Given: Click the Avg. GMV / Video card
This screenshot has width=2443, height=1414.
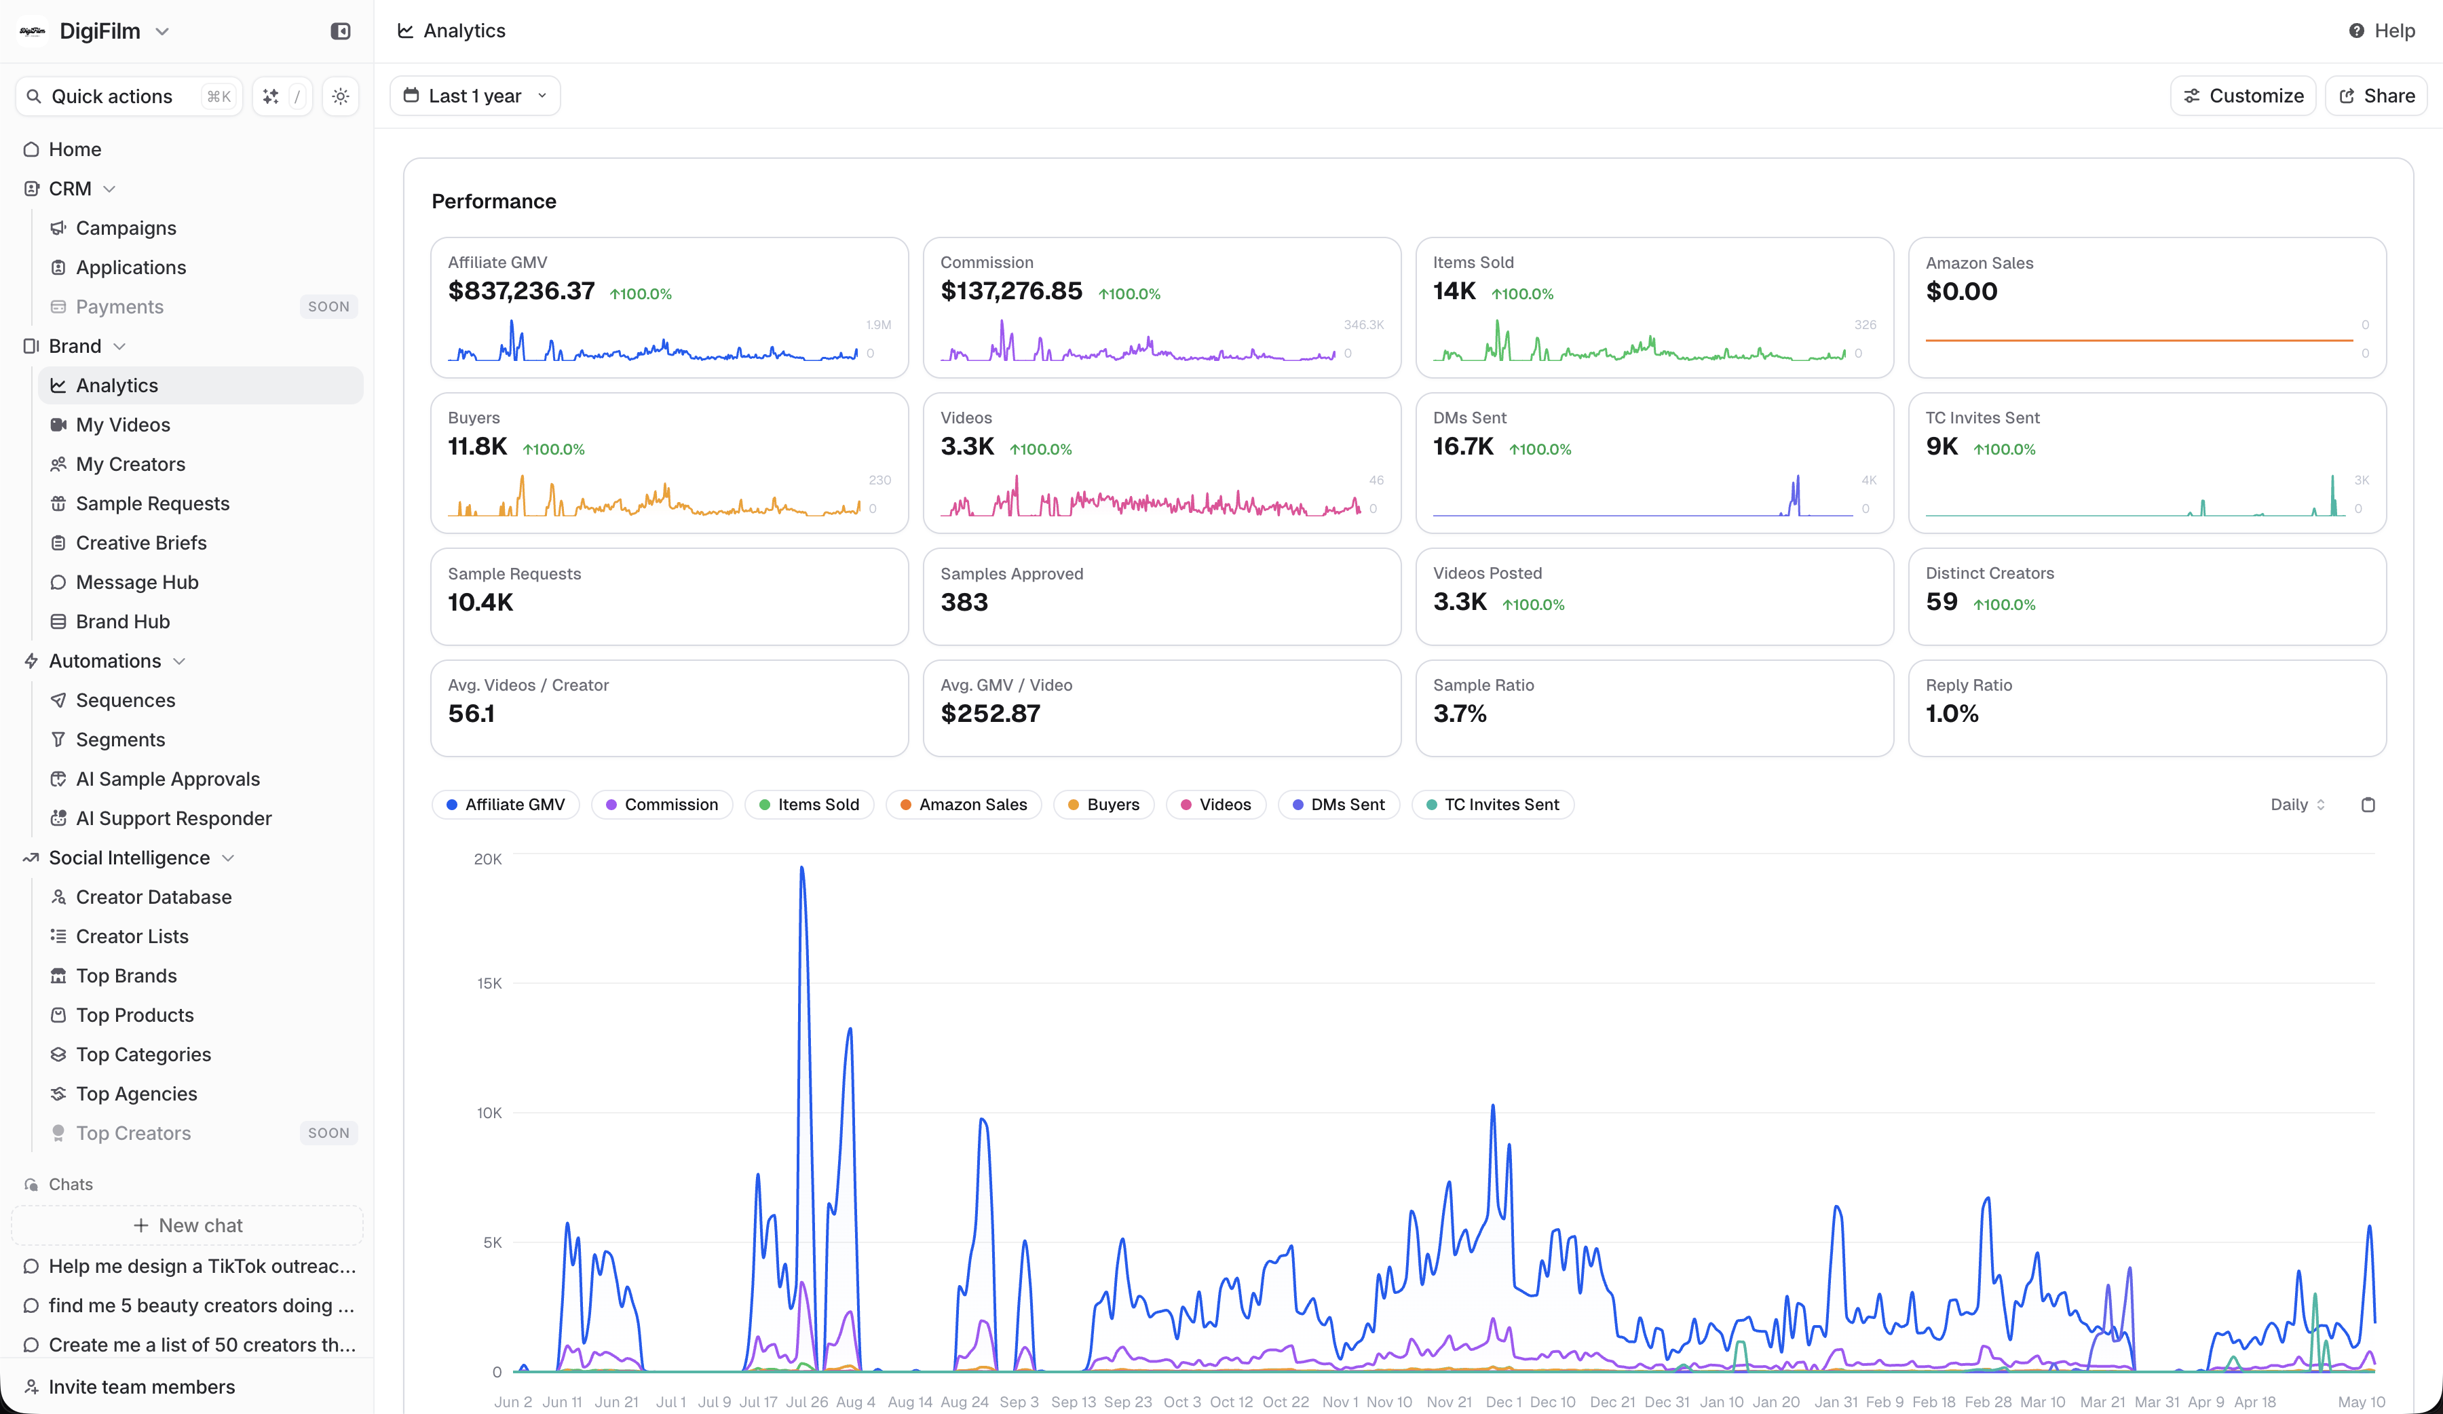Looking at the screenshot, I should 1161,708.
